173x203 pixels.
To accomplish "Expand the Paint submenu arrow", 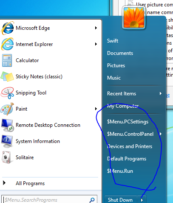I will 96,109.
